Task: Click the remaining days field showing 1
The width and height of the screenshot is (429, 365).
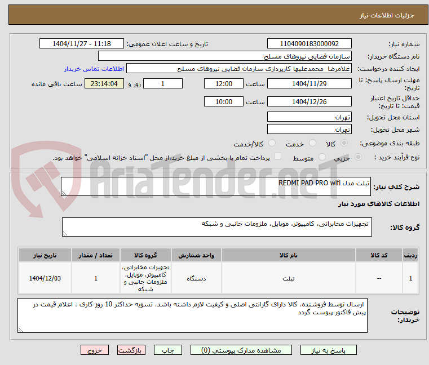Action: pyautogui.click(x=163, y=83)
